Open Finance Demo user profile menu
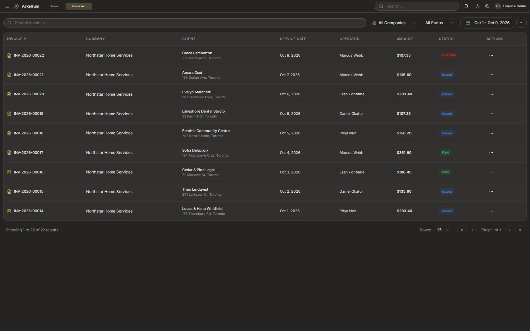530x331 pixels. pos(510,6)
